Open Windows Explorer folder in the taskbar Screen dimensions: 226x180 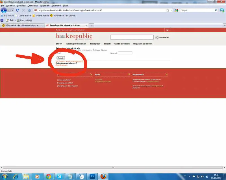(x=26, y=177)
